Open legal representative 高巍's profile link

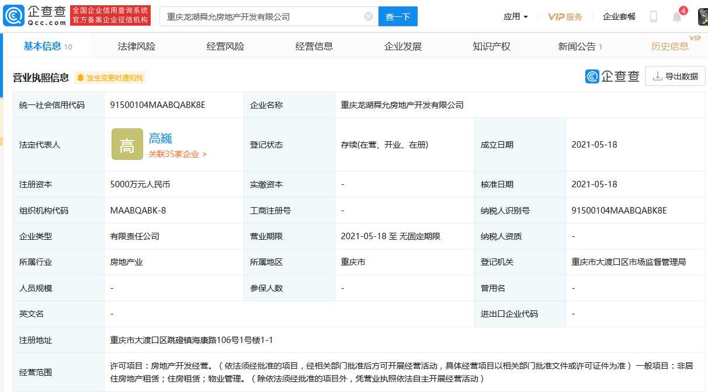click(x=160, y=138)
